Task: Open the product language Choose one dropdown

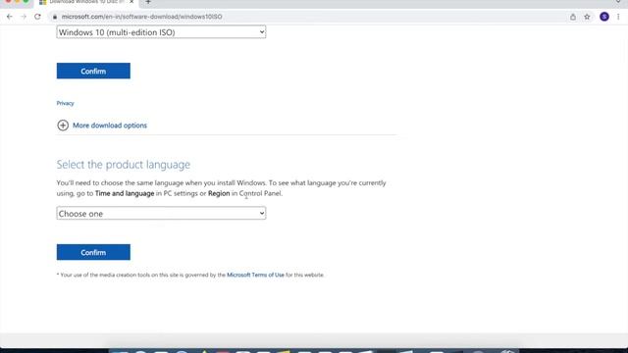Action: pos(161,214)
